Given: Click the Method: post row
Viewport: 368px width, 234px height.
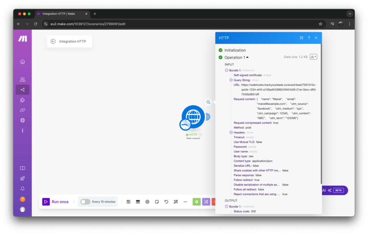Looking at the screenshot, I should coord(242,128).
